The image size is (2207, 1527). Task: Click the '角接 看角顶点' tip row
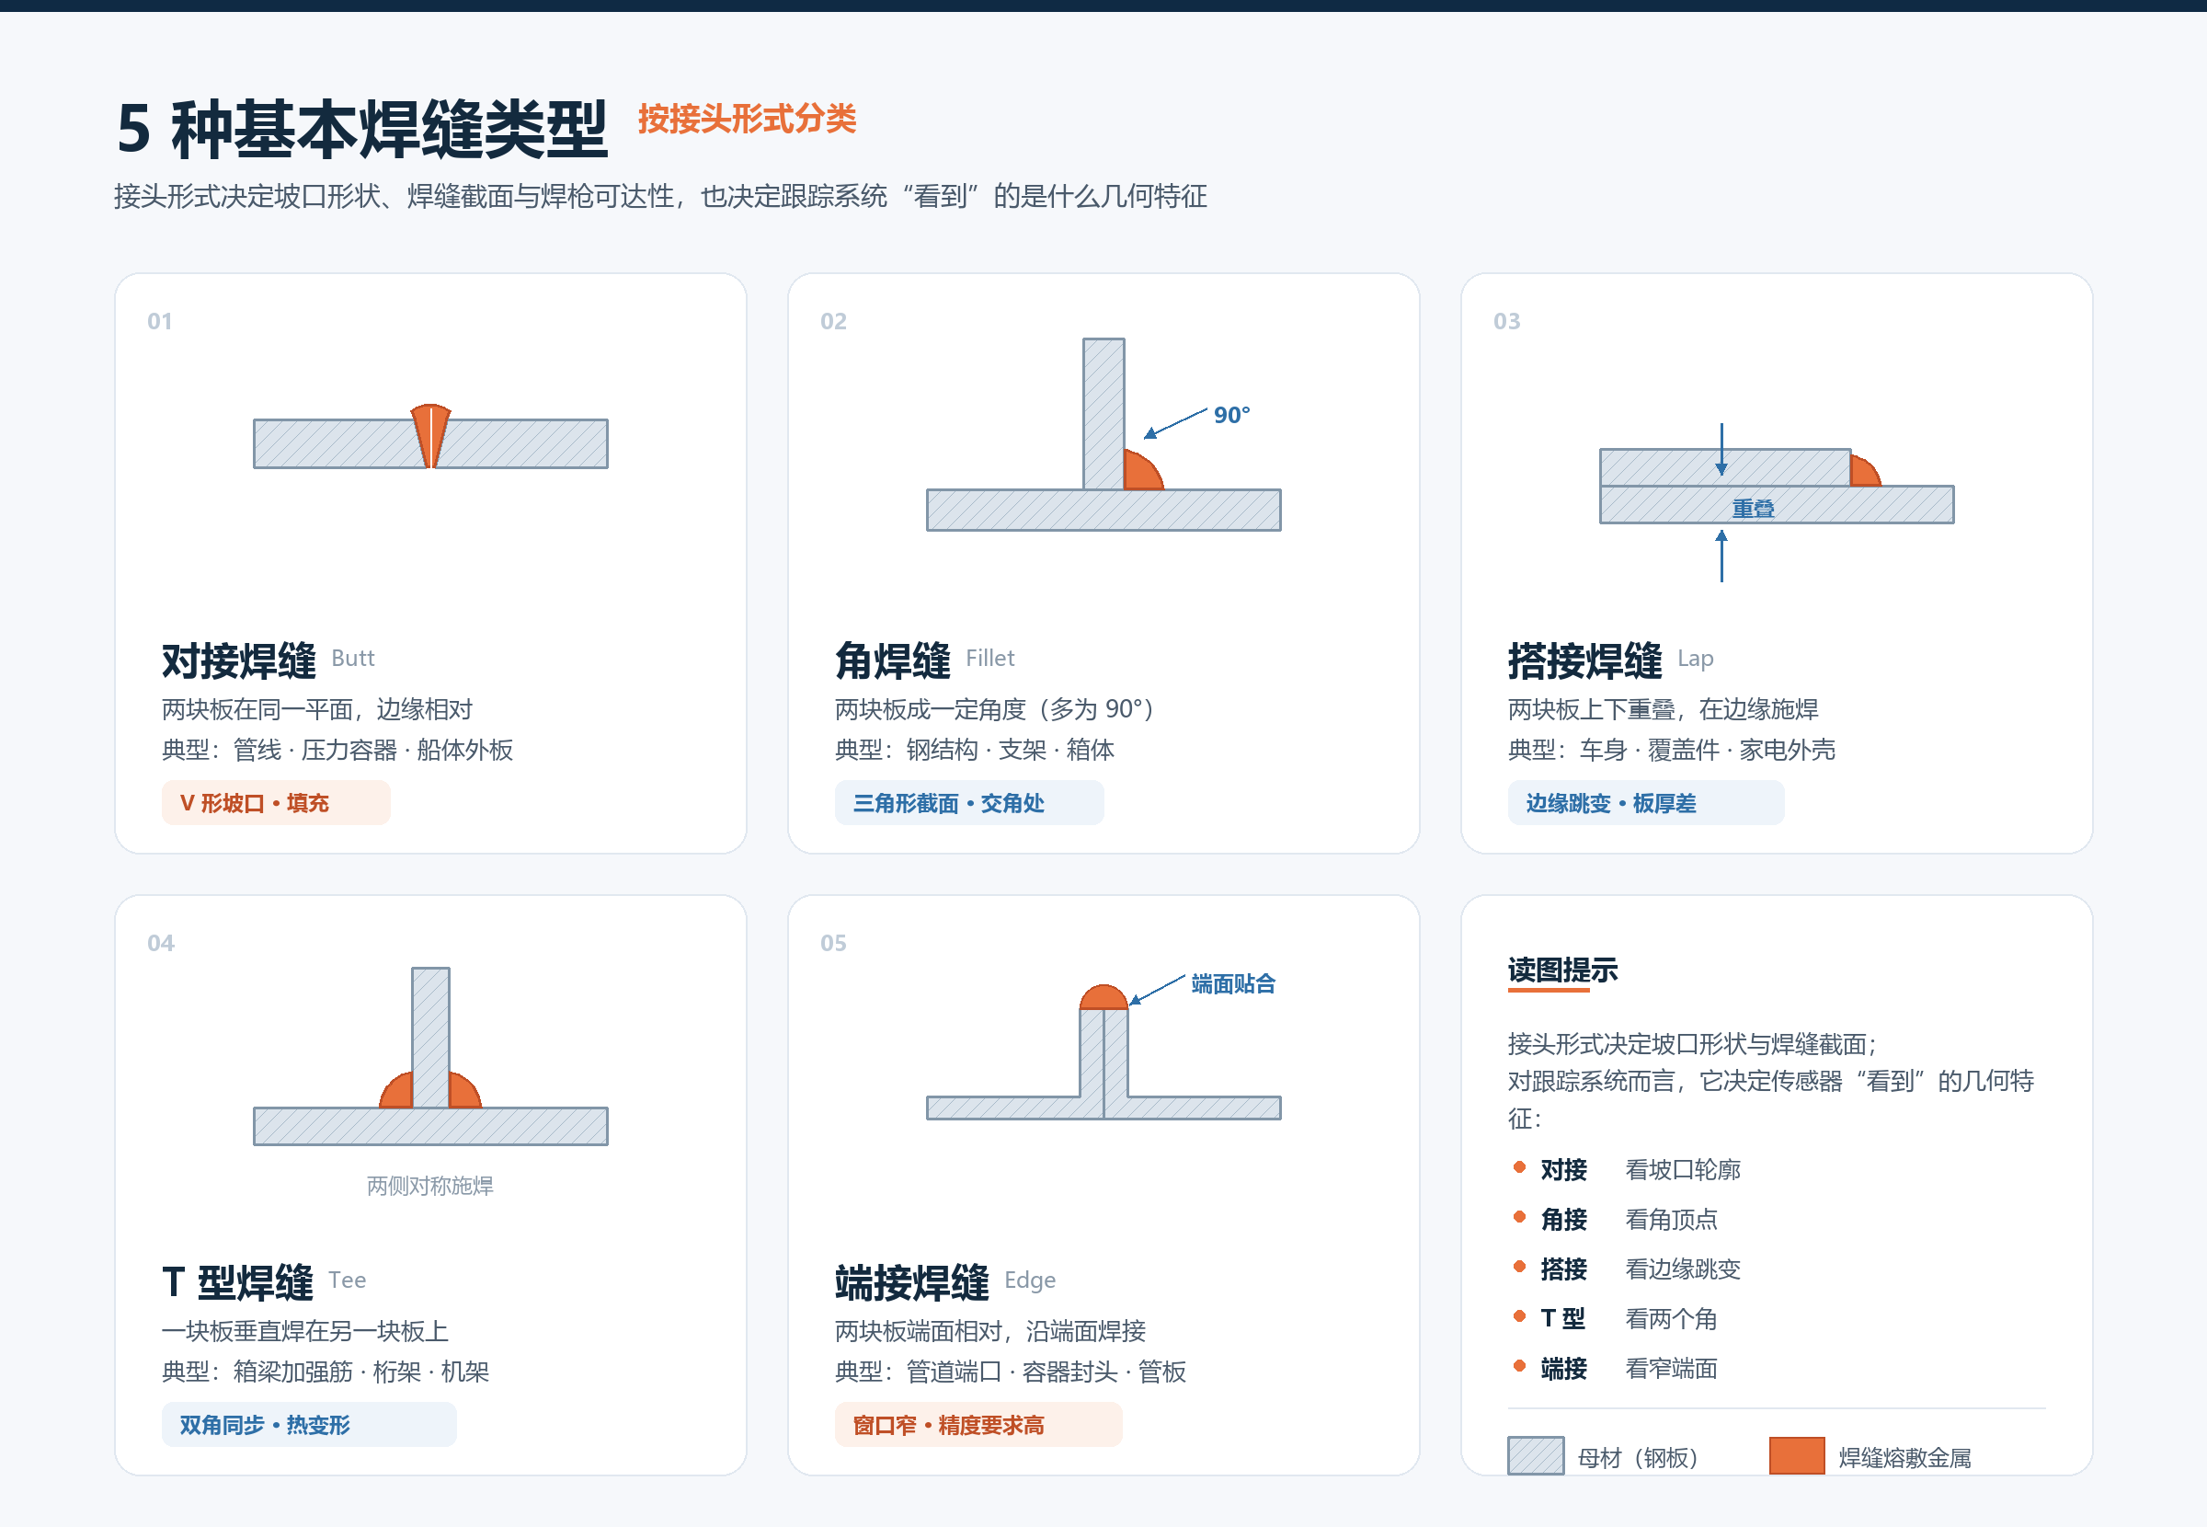pyautogui.click(x=1615, y=1219)
